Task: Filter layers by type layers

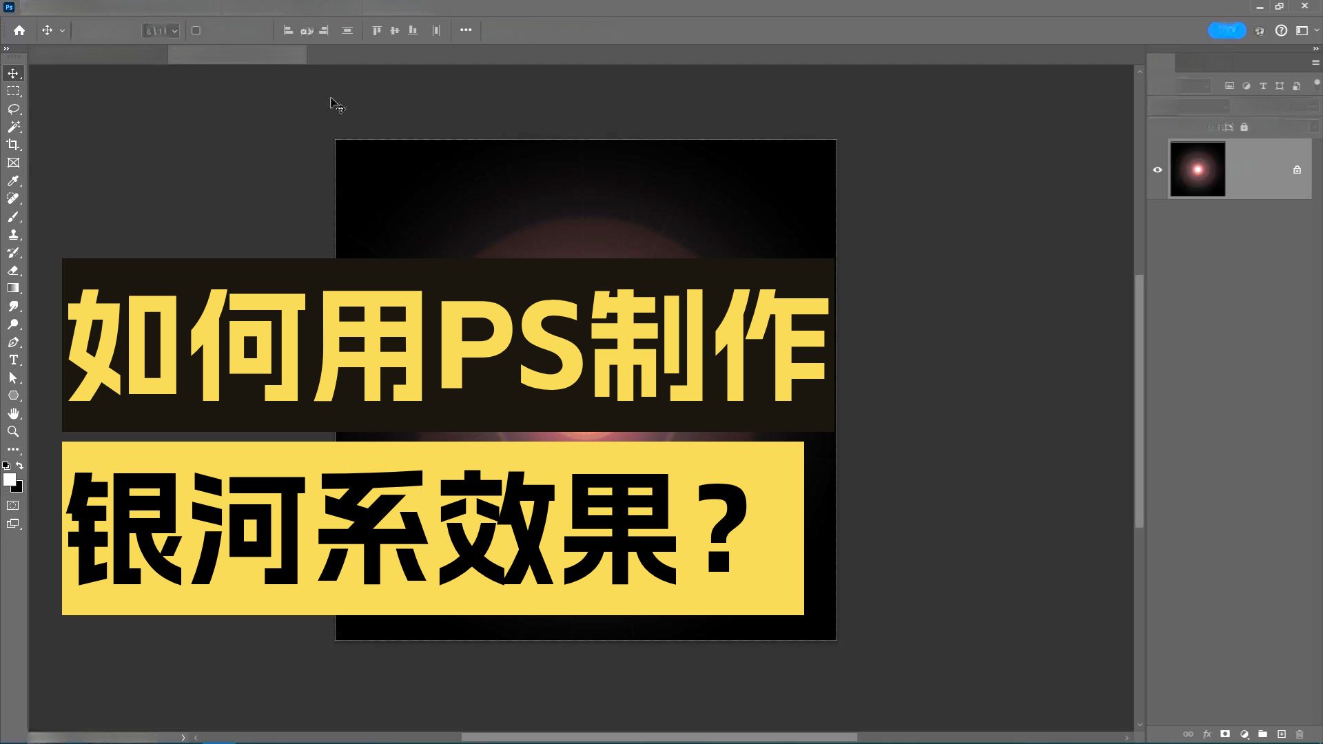Action: click(x=1263, y=86)
